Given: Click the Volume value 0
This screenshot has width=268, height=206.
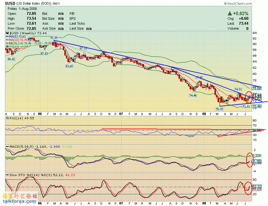Looking at the screenshot, I should [x=247, y=28].
